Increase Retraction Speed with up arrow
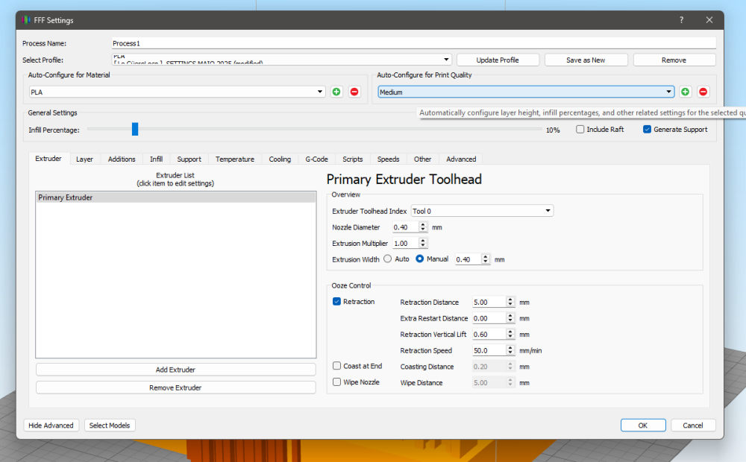Screen dimensions: 746x462 [x=510, y=347]
